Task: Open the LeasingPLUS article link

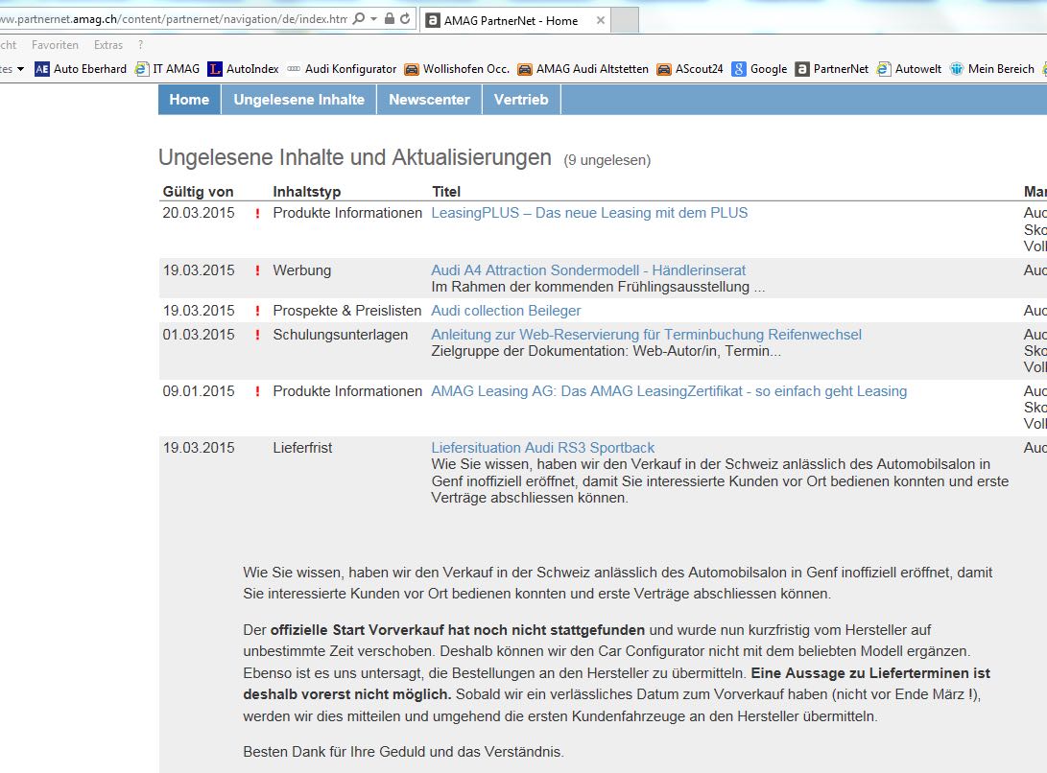Action: pyautogui.click(x=589, y=213)
